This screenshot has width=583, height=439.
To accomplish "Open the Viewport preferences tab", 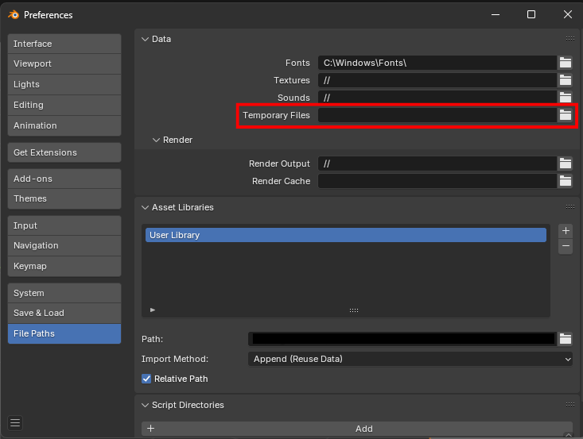I will 64,64.
